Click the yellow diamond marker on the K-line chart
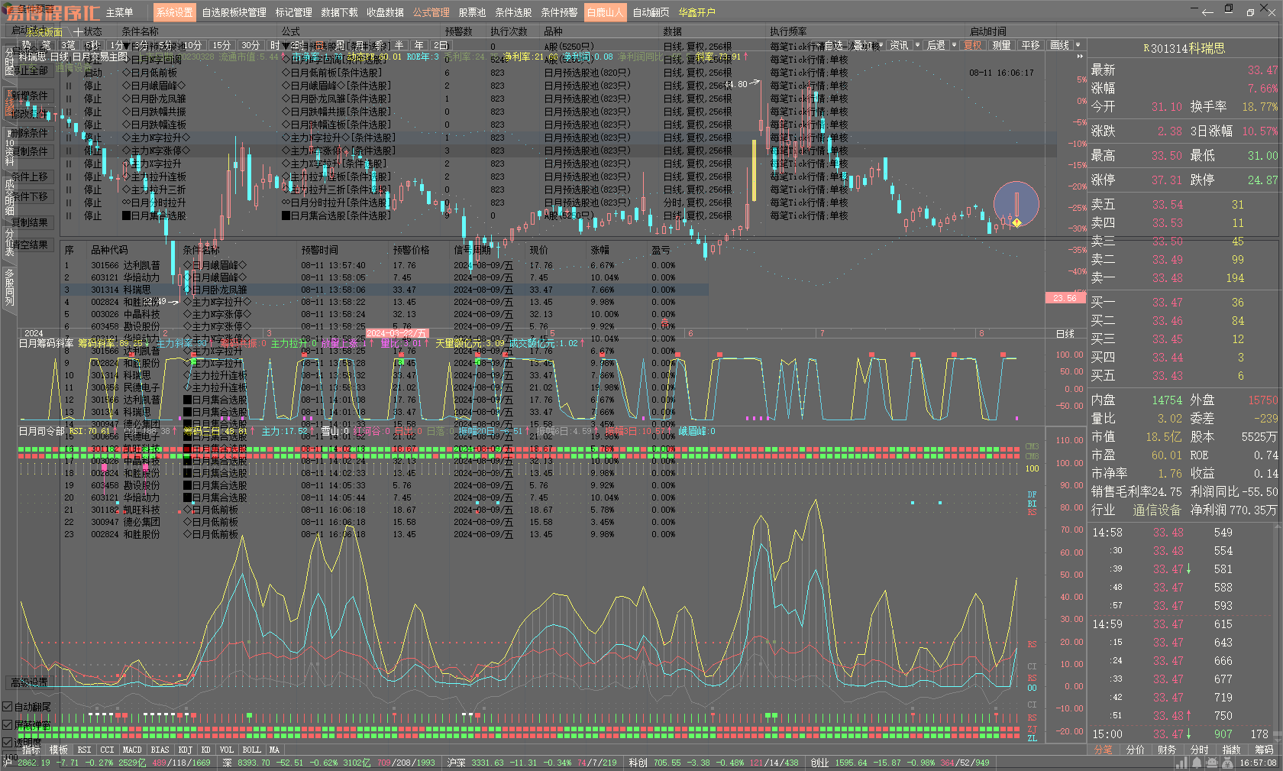The width and height of the screenshot is (1283, 771). pos(1016,222)
